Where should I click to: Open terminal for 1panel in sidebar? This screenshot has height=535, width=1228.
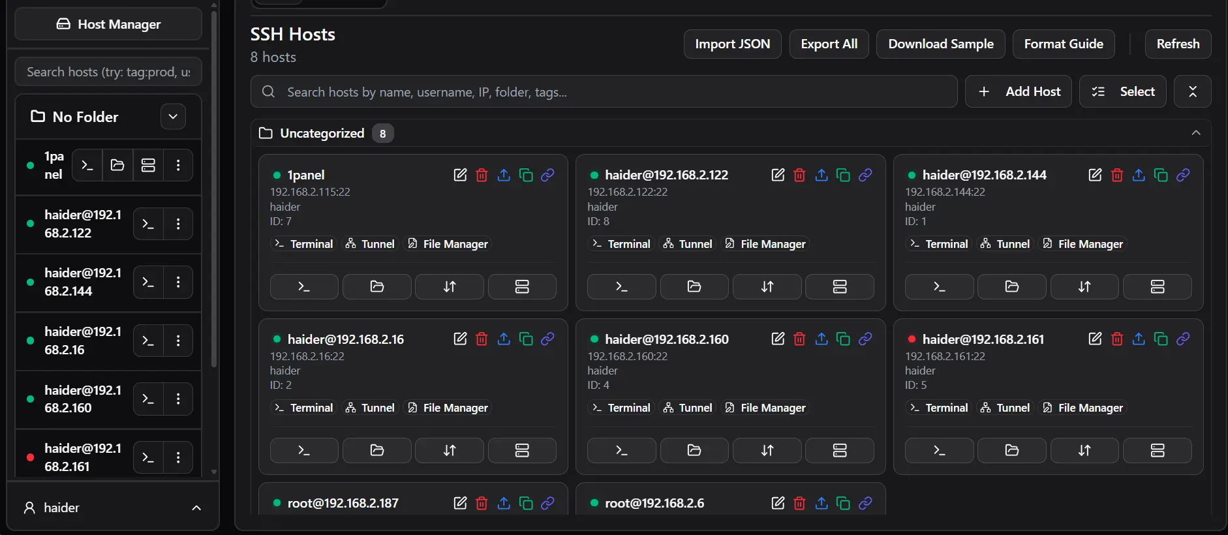tap(87, 165)
